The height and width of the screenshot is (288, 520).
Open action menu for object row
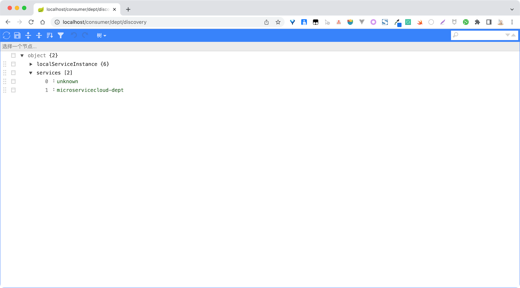(13, 56)
